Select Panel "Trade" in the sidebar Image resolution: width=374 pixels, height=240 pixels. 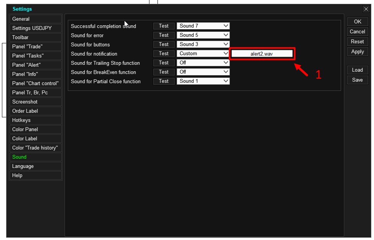pos(36,46)
